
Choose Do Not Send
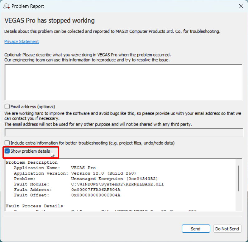click(x=227, y=229)
